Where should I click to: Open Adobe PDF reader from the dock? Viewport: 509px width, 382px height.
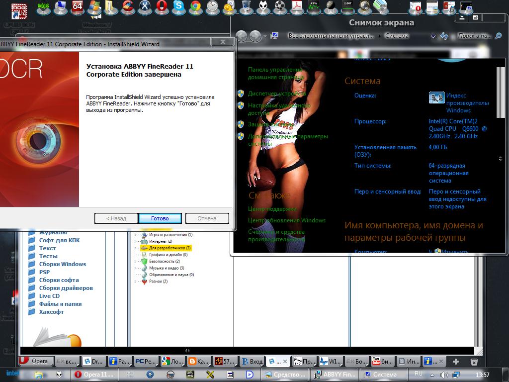pos(297,7)
